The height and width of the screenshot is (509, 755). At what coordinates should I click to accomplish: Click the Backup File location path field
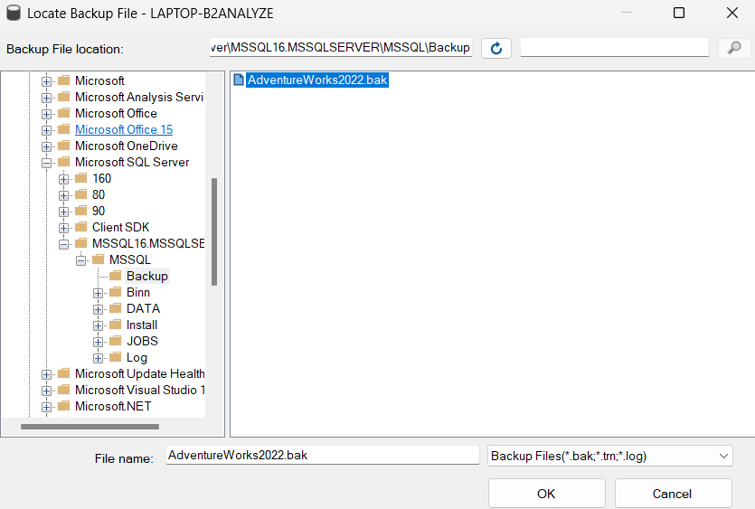[x=341, y=47]
